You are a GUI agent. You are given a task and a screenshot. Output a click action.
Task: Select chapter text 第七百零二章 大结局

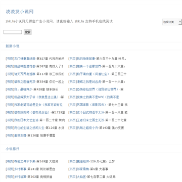(x=101, y=177)
